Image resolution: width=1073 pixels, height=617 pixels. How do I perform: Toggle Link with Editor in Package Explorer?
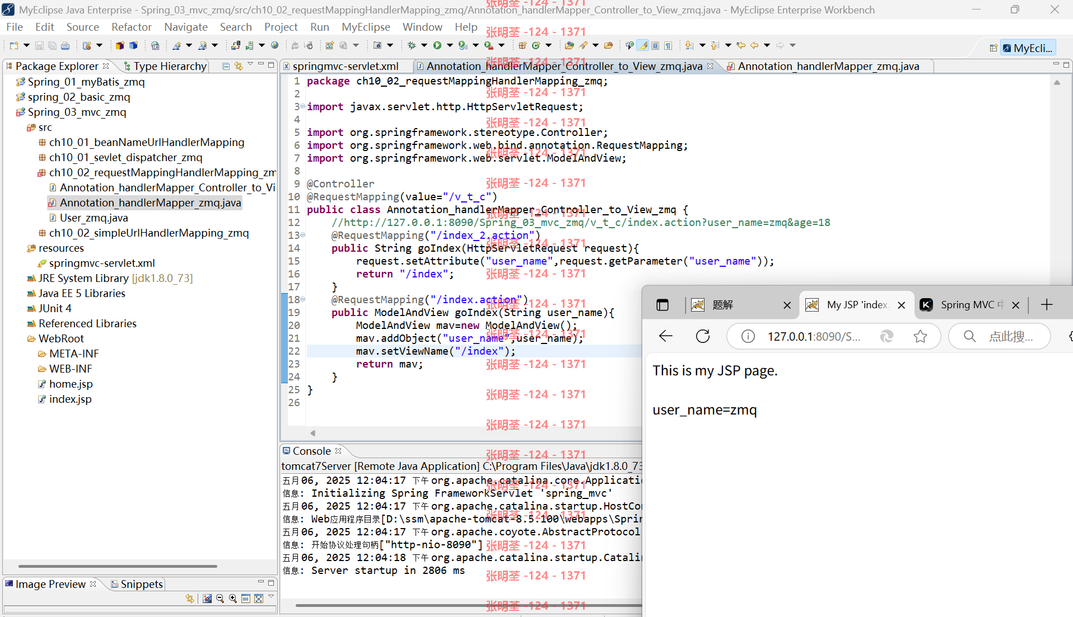(x=239, y=66)
